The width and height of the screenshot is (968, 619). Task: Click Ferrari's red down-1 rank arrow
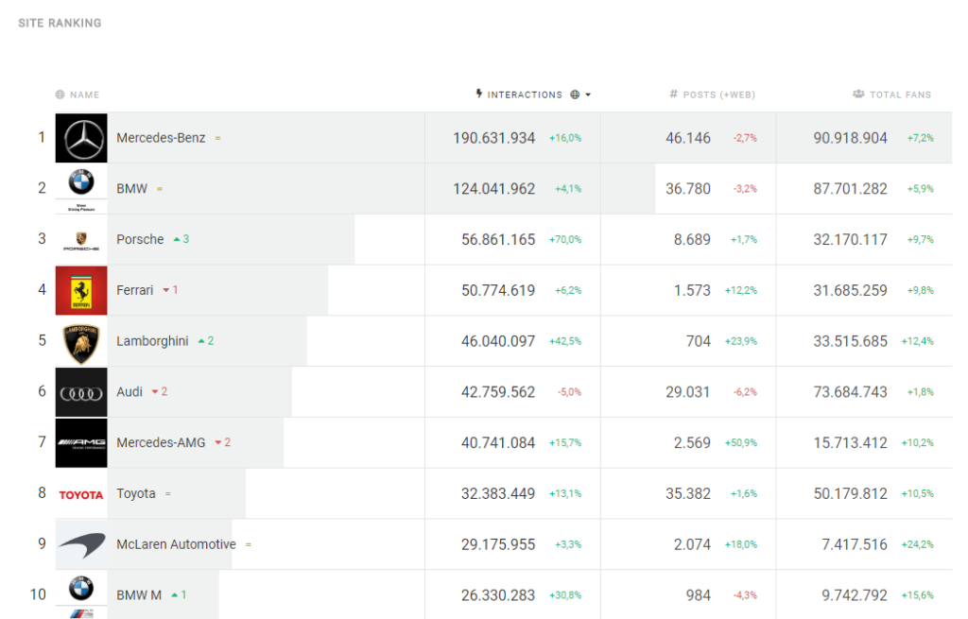click(x=170, y=290)
